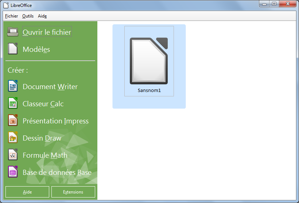299x203 pixels.
Task: Close the LibreOffice window
Action: pos(288,4)
